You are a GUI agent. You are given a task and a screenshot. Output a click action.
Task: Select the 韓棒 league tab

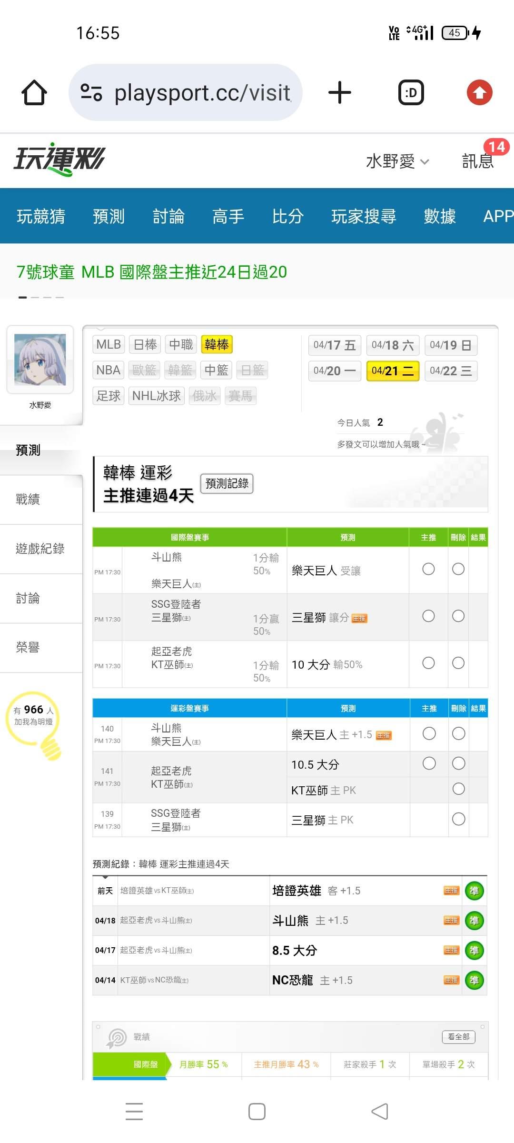tap(217, 344)
